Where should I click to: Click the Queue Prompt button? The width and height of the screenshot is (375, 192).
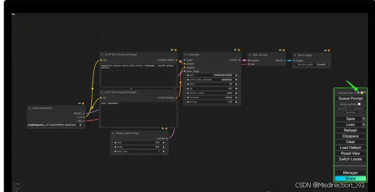click(351, 98)
